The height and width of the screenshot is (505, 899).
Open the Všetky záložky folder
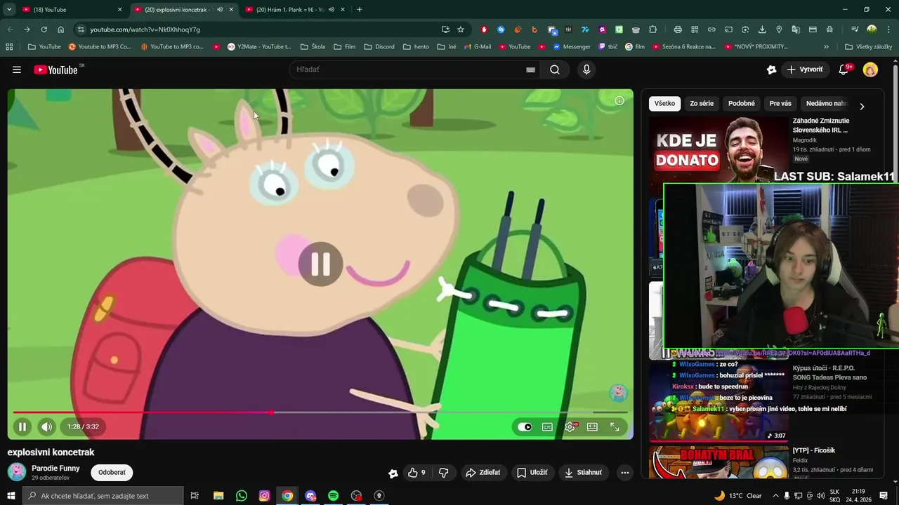869,47
